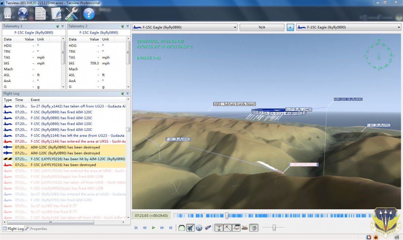This screenshot has width=403, height=240.
Task: Click the F-15C (lkyfly0755) label in 3D view
Action: coord(378,125)
